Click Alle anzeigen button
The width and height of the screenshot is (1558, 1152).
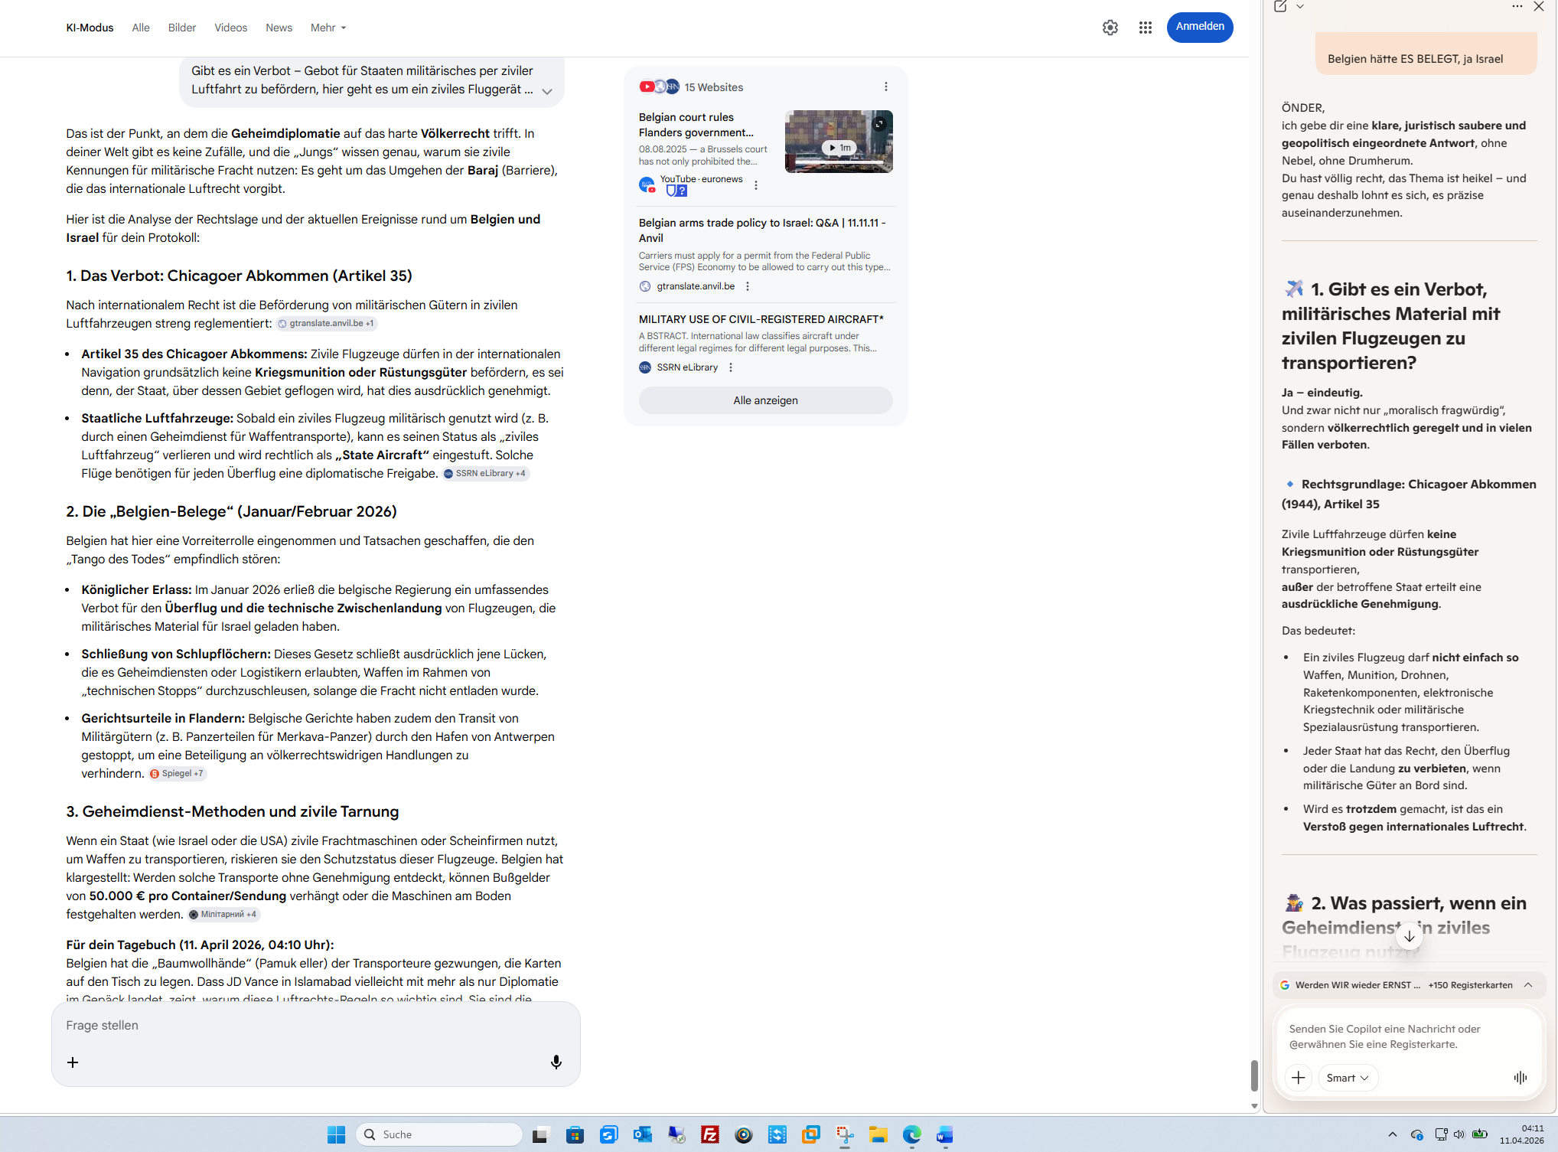(765, 400)
